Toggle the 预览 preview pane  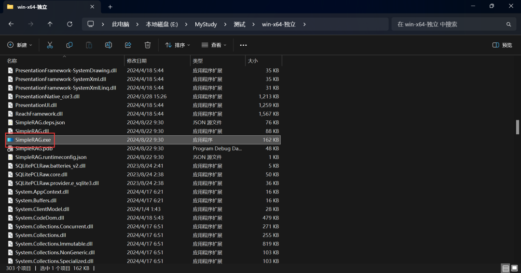coord(502,45)
